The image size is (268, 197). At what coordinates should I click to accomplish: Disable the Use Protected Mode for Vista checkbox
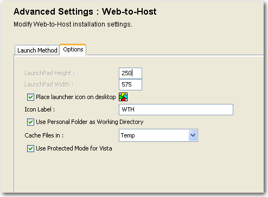30,149
